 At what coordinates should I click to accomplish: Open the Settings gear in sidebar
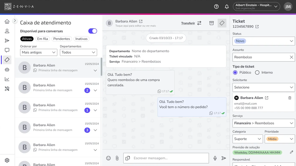[7, 160]
